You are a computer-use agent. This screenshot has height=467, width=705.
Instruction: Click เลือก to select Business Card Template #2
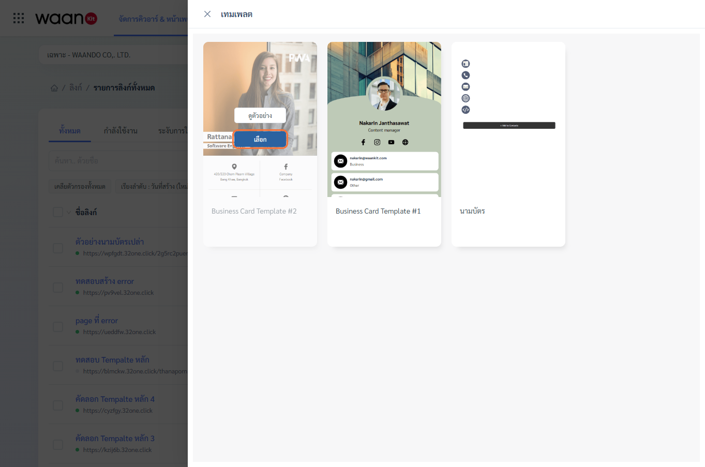[260, 140]
